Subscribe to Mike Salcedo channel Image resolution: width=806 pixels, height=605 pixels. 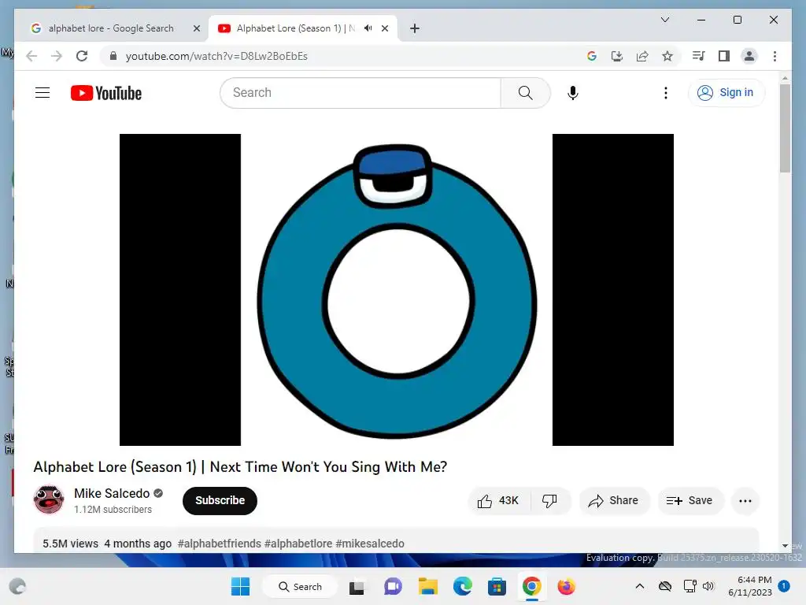tap(220, 500)
